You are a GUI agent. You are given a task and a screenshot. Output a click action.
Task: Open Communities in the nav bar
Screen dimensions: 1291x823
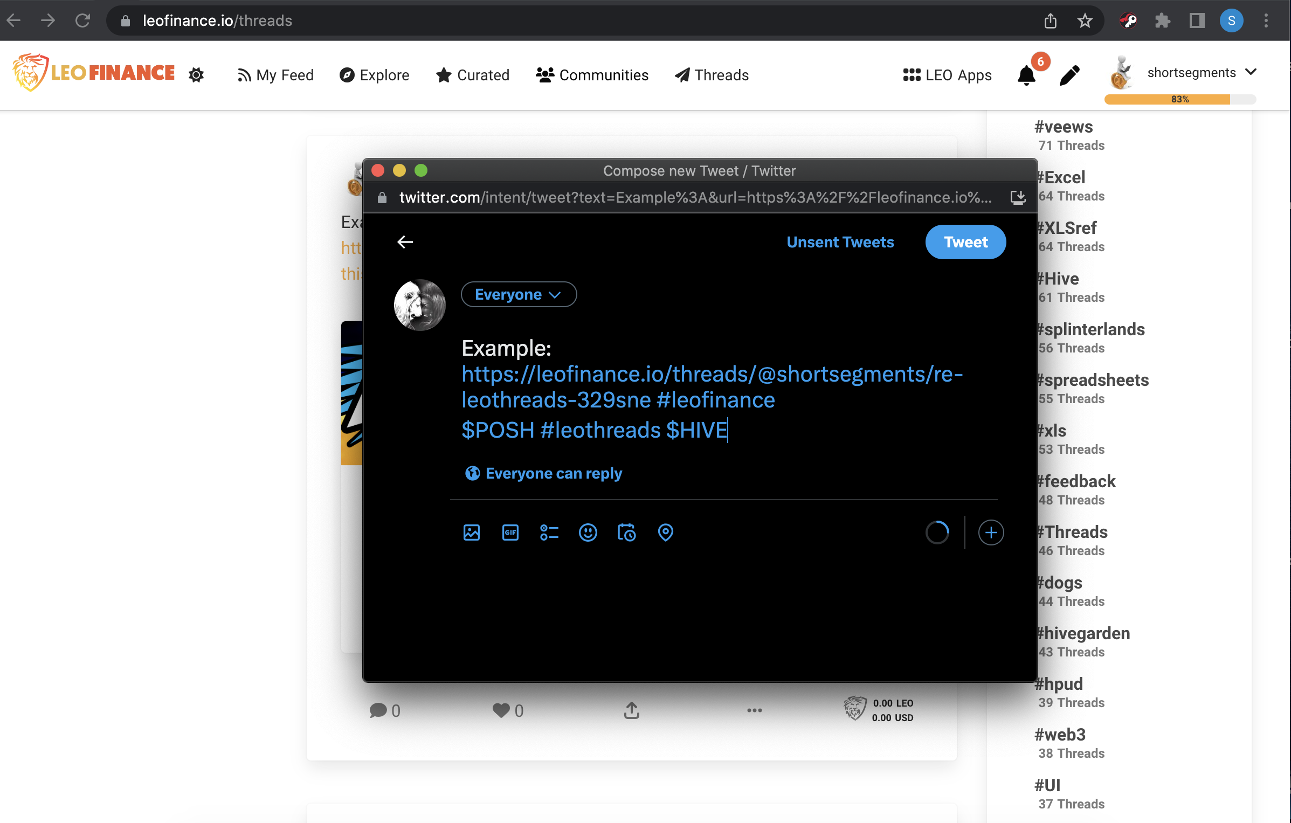[x=592, y=75]
